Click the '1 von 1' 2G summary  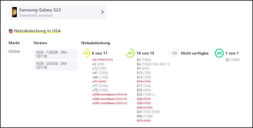232,53
